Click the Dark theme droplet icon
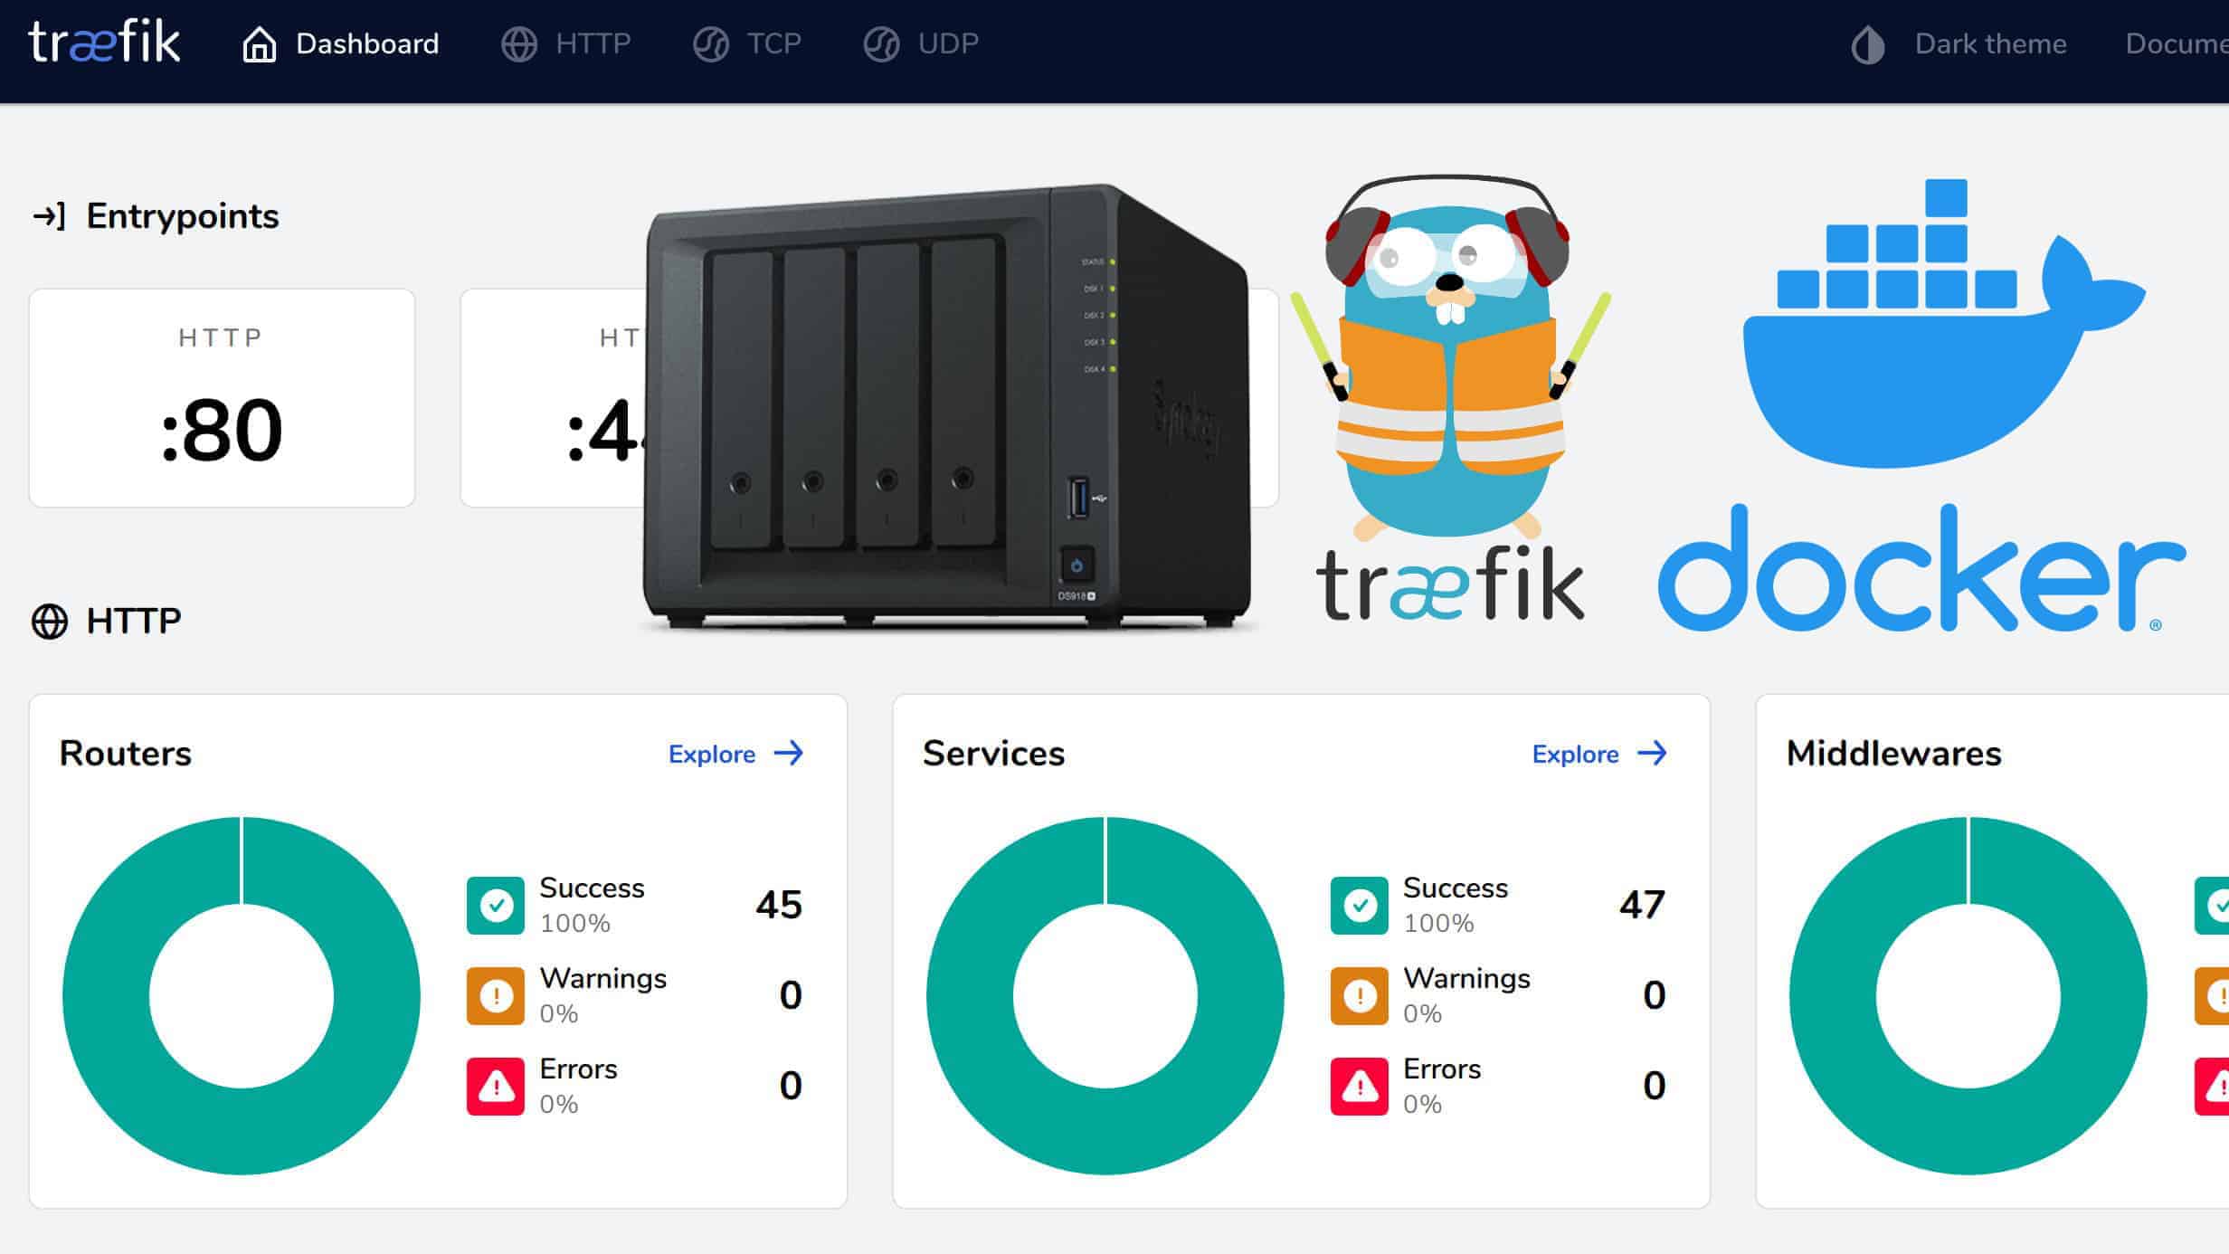The width and height of the screenshot is (2229, 1254). [1868, 44]
